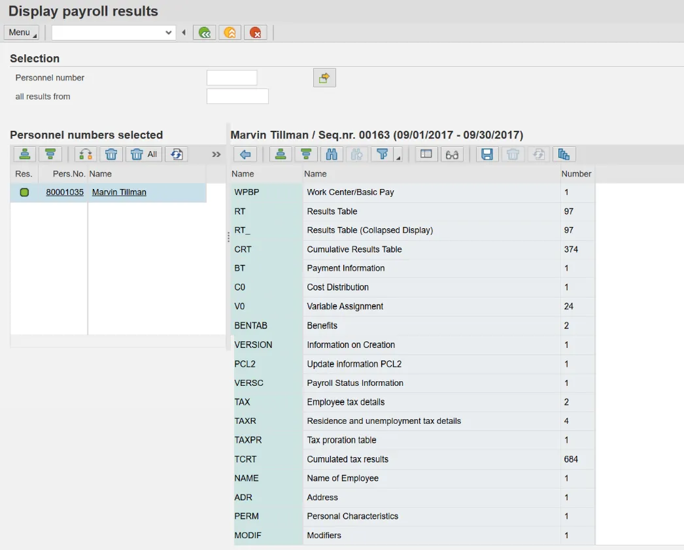Click the Delete All button
684x550 pixels.
click(145, 154)
